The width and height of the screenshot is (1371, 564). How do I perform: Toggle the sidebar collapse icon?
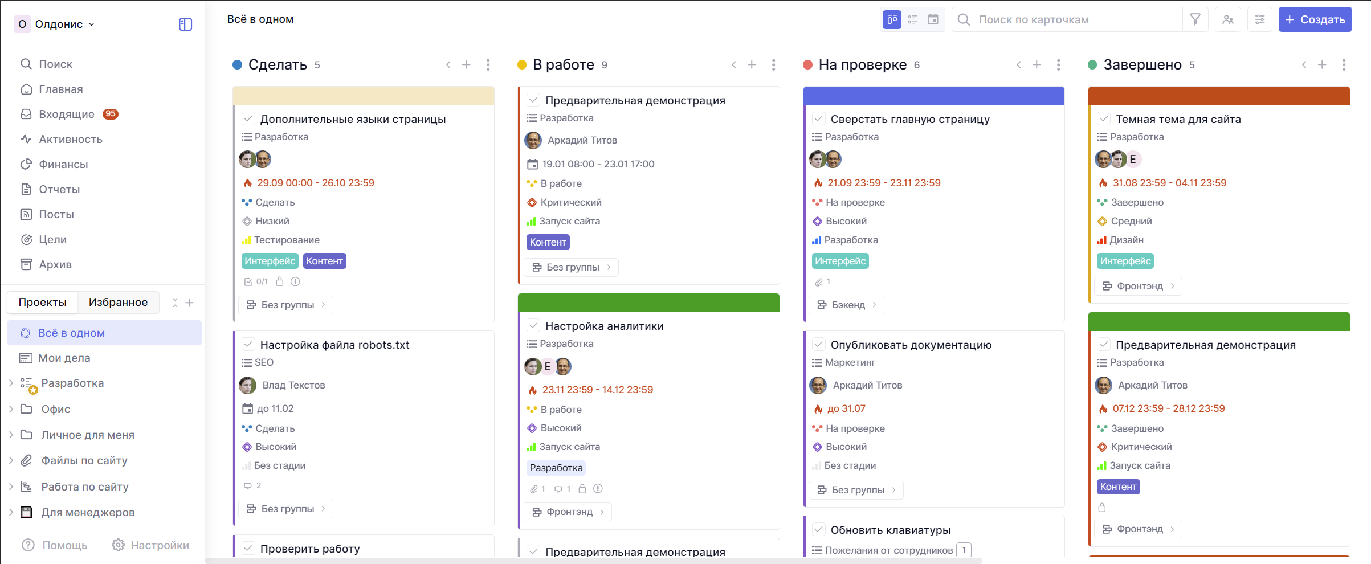(185, 24)
